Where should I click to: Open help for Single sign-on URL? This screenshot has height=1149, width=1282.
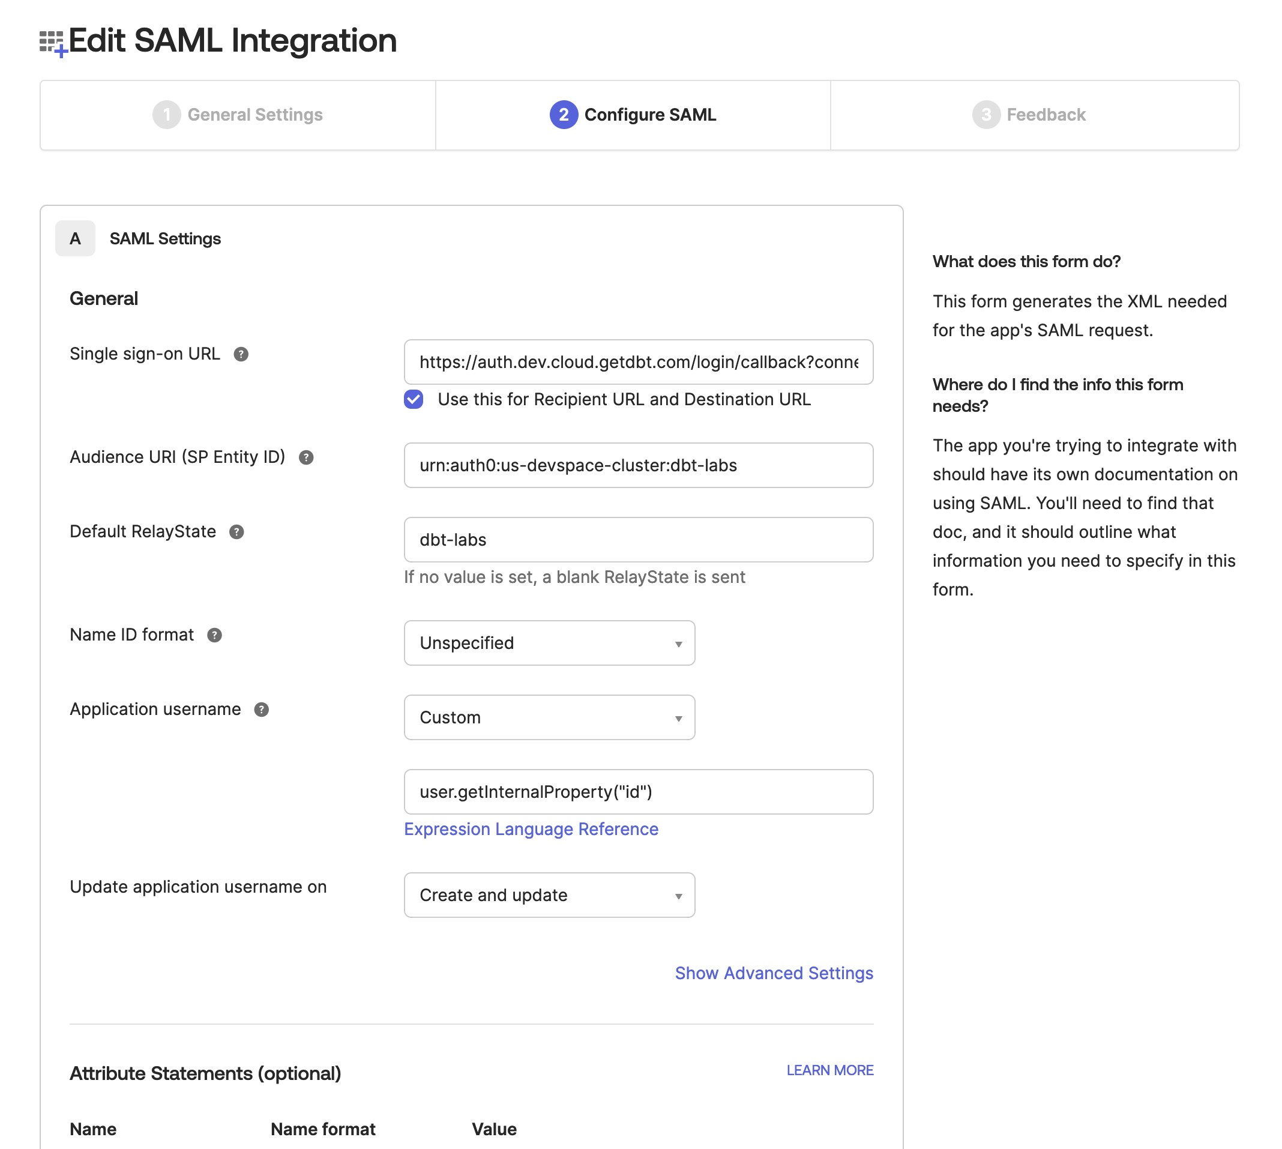241,355
